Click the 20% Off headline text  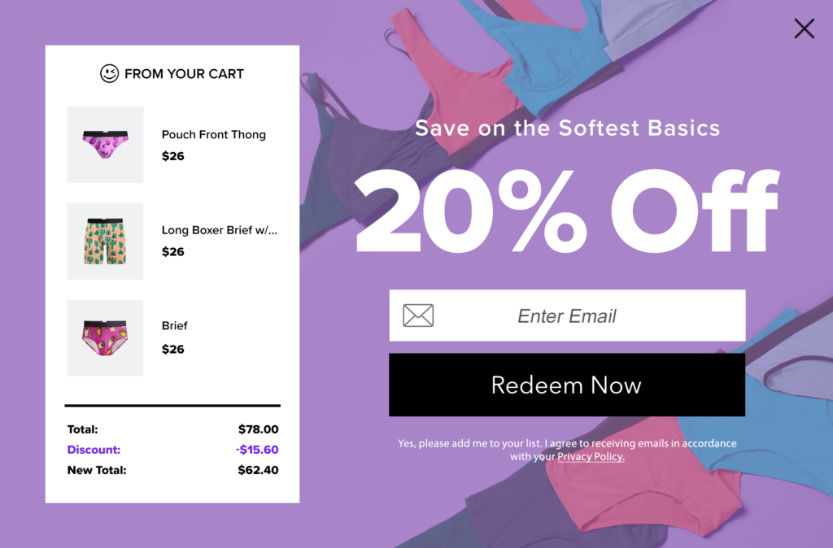[x=567, y=210]
